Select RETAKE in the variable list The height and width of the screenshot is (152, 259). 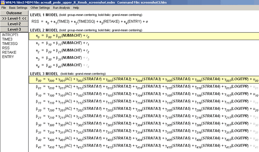(9, 53)
